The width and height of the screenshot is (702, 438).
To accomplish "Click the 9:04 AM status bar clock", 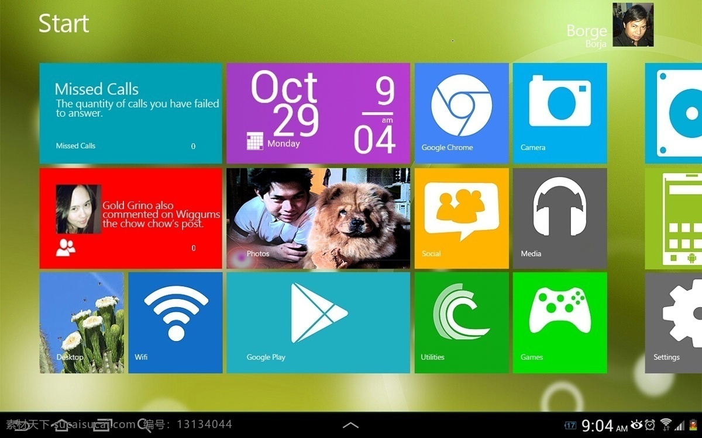I will click(x=604, y=426).
